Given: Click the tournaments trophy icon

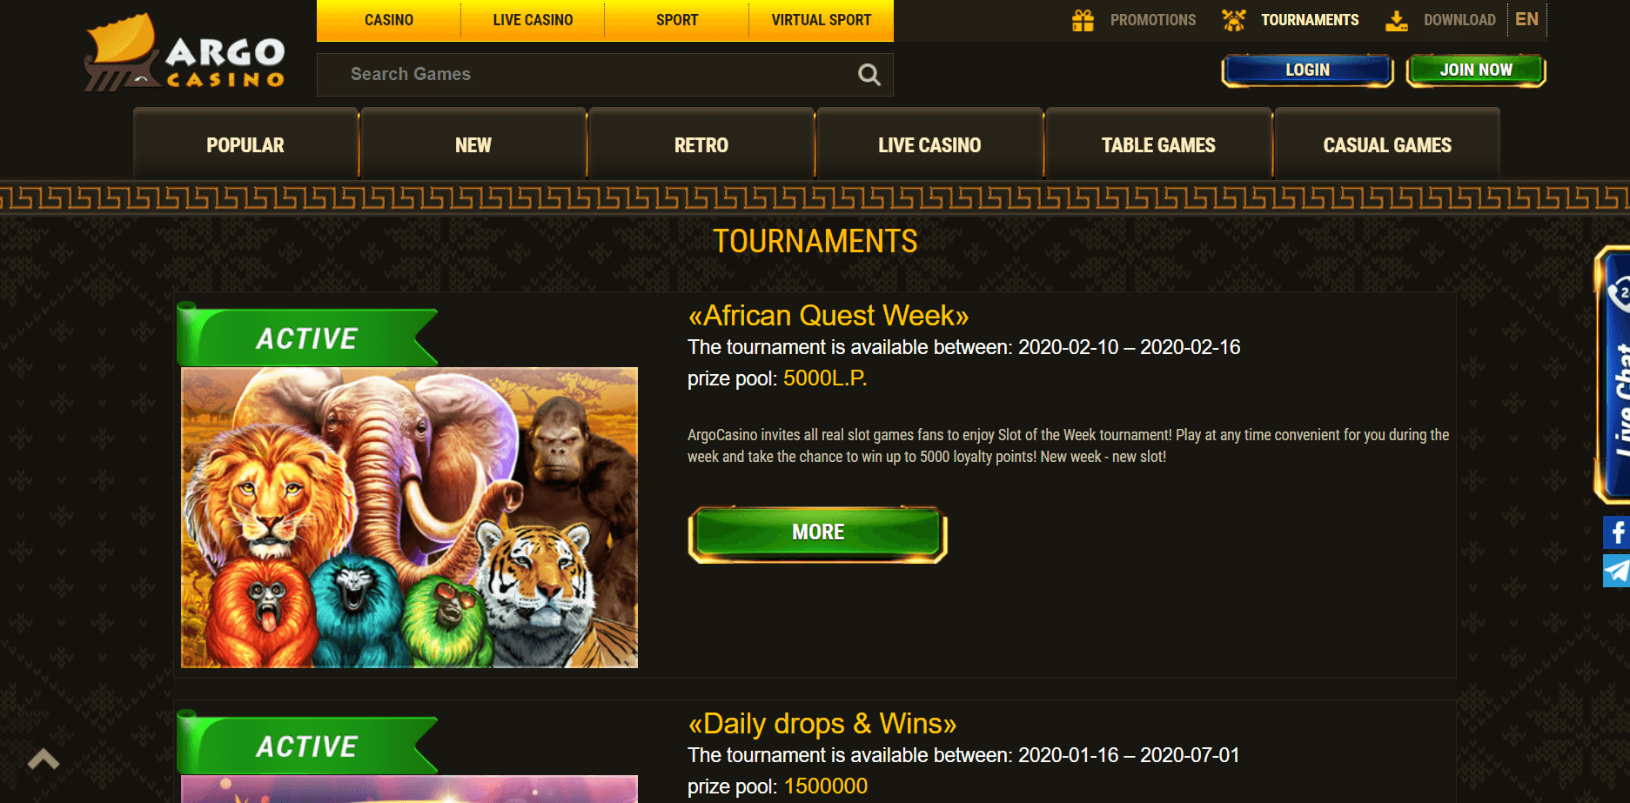Looking at the screenshot, I should coord(1233,20).
